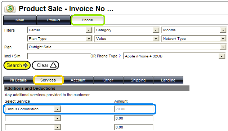228x131 pixels.
Task: Click the Product Sale - Invoice No title
Action: [x=66, y=9]
